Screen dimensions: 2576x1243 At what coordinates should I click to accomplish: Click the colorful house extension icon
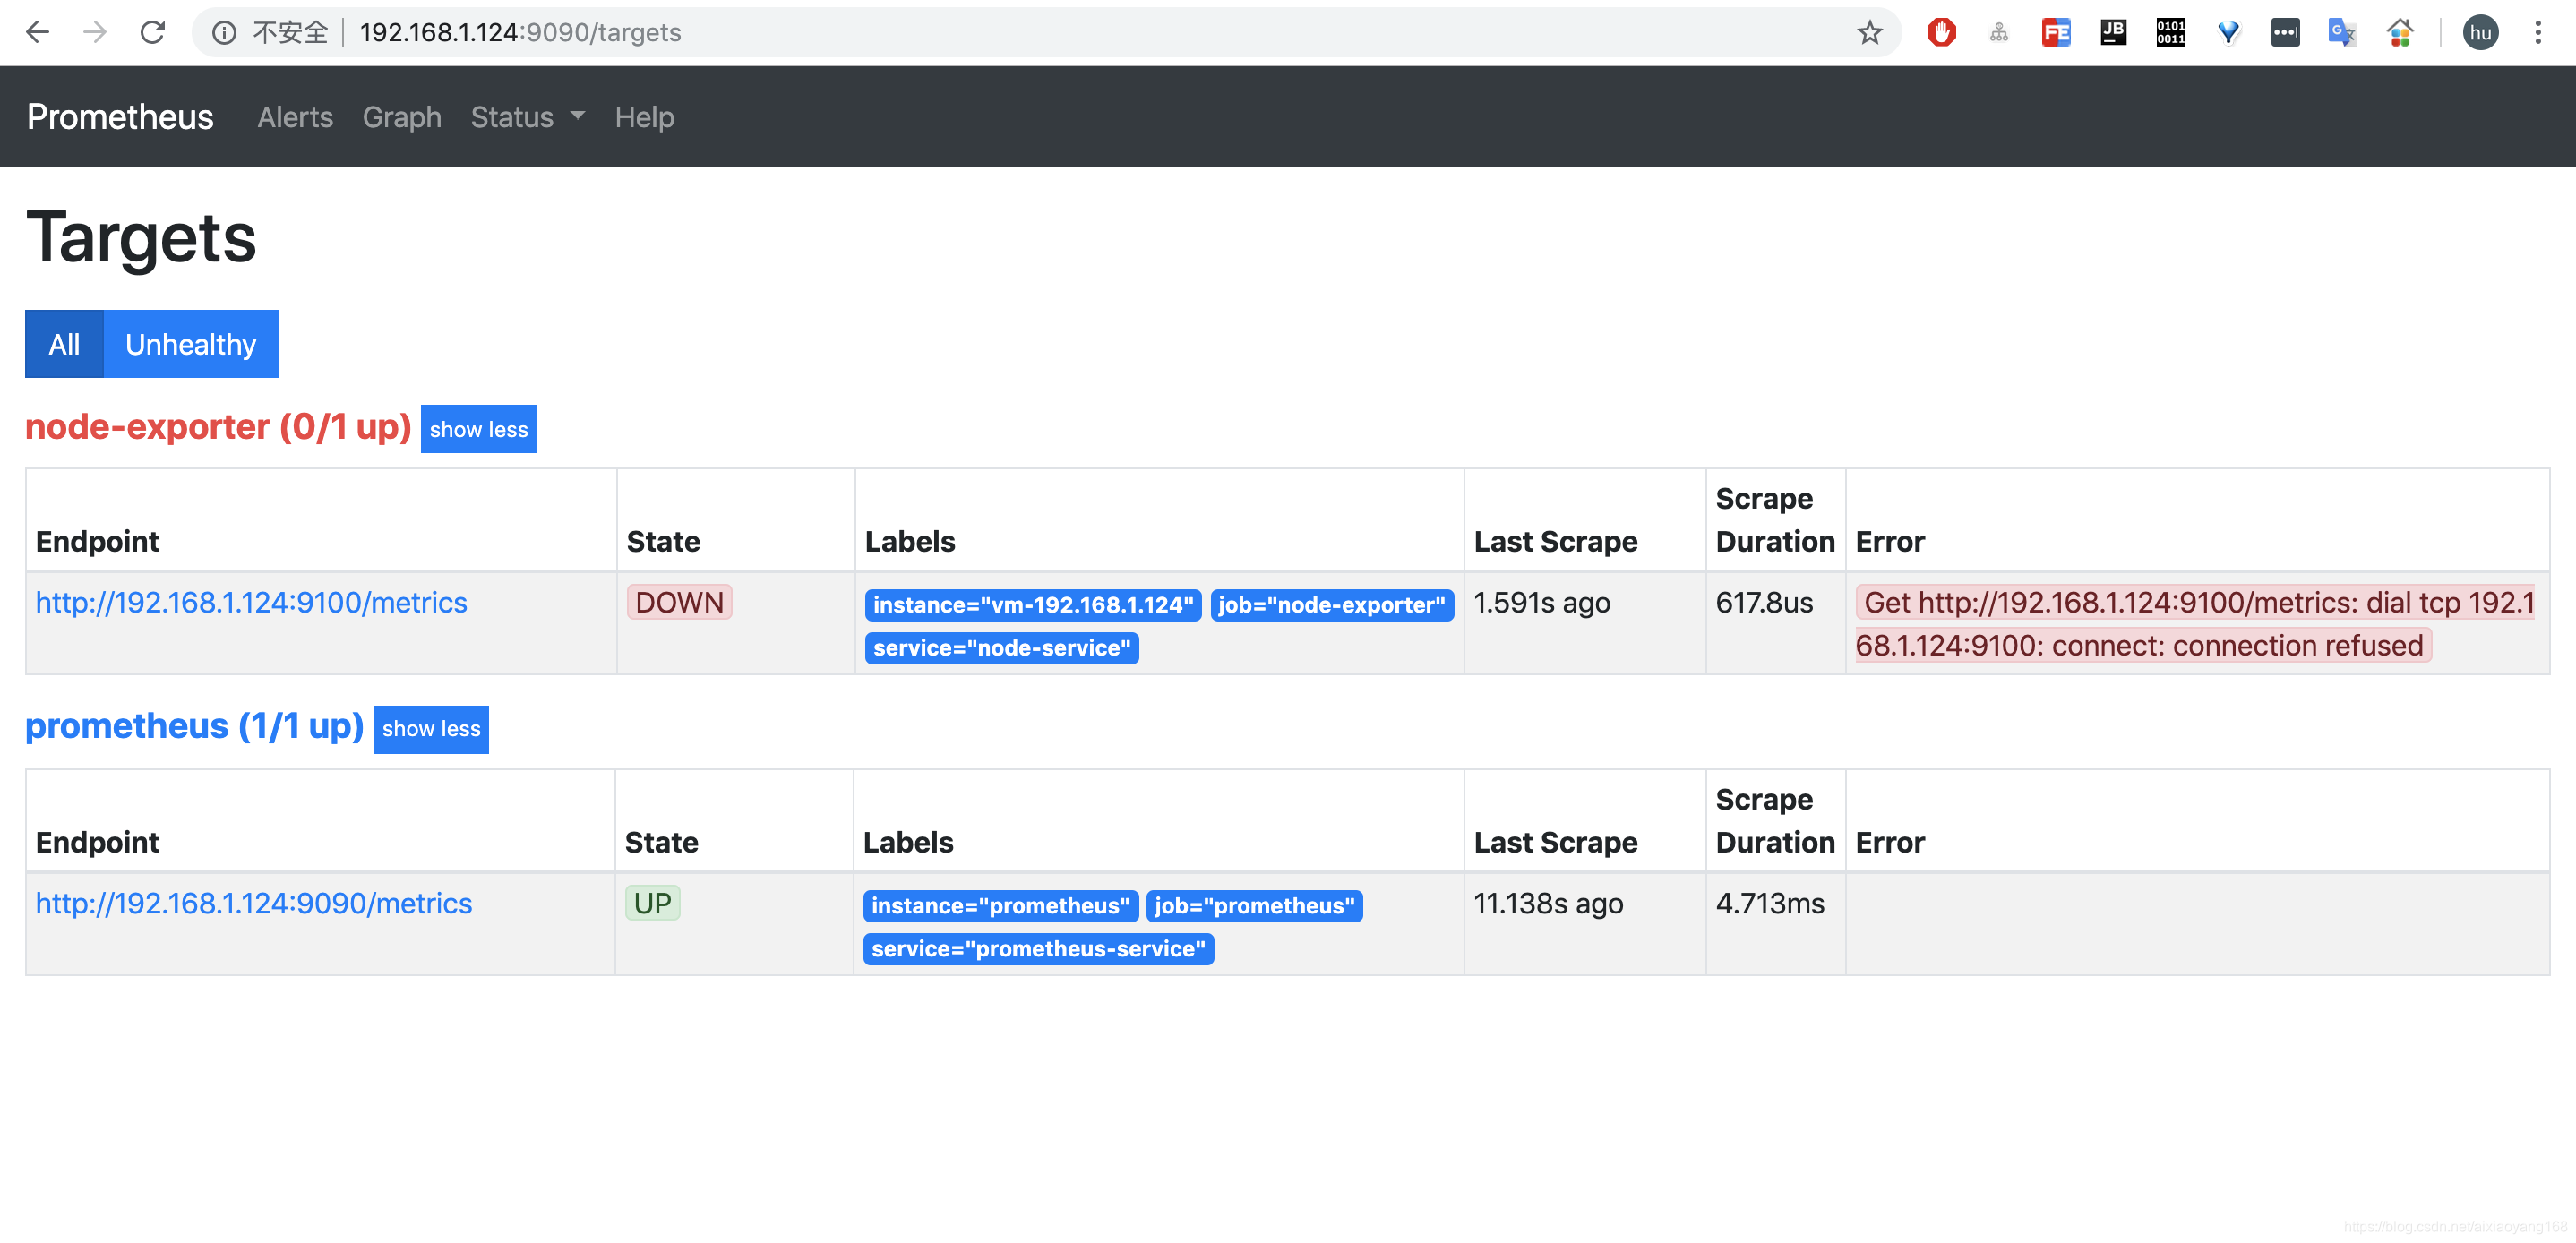pos(2400,32)
